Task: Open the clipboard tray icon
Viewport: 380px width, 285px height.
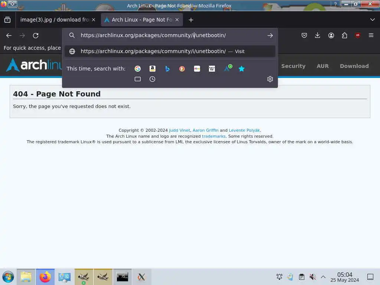Action: point(301,277)
